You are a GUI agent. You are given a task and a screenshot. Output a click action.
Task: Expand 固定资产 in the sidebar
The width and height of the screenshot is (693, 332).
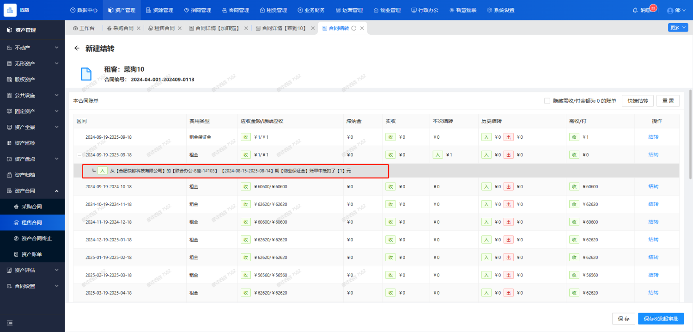(32, 111)
